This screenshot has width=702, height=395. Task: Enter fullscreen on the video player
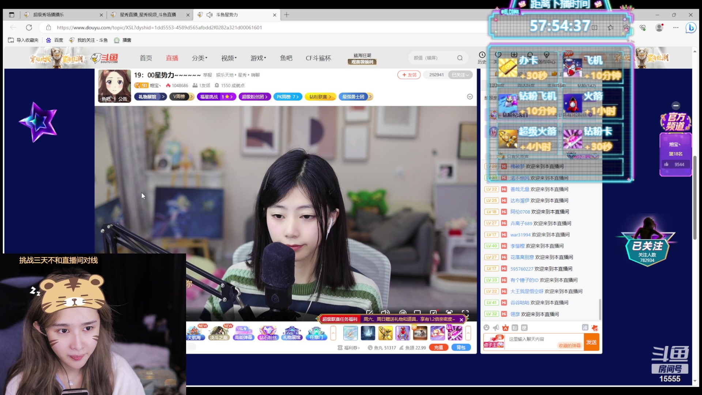click(x=465, y=313)
